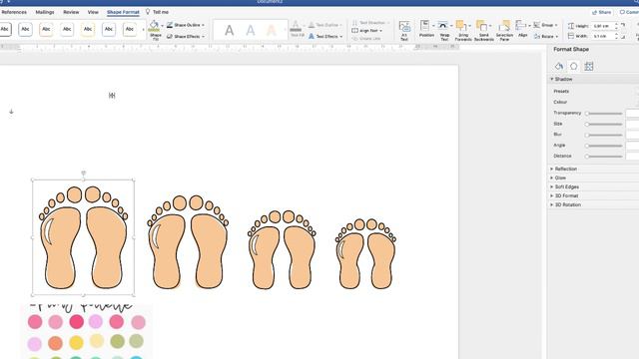The width and height of the screenshot is (639, 359).
Task: Click the object anchor icon in left margin
Action: coord(11,111)
